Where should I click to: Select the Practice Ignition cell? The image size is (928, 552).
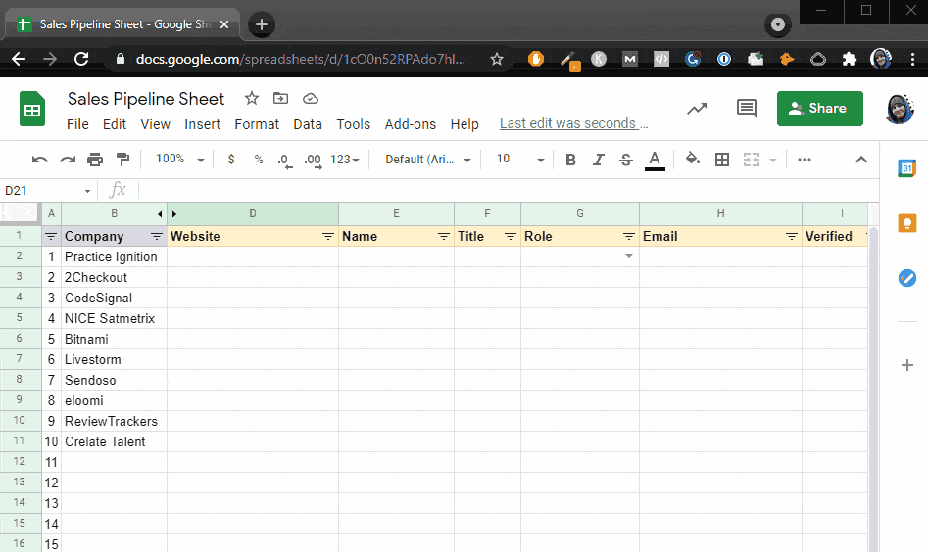(x=114, y=257)
